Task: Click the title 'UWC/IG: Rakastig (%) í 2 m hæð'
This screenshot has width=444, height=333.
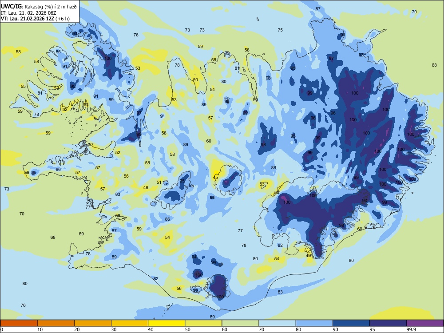Action: click(39, 7)
